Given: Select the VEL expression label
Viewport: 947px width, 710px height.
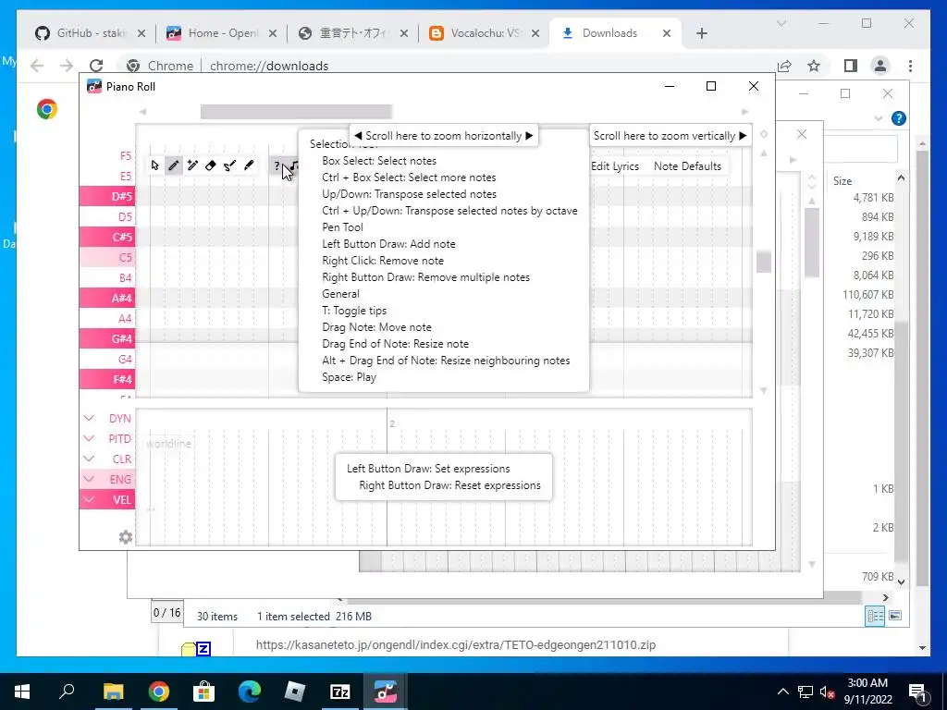Looking at the screenshot, I should coord(121,500).
